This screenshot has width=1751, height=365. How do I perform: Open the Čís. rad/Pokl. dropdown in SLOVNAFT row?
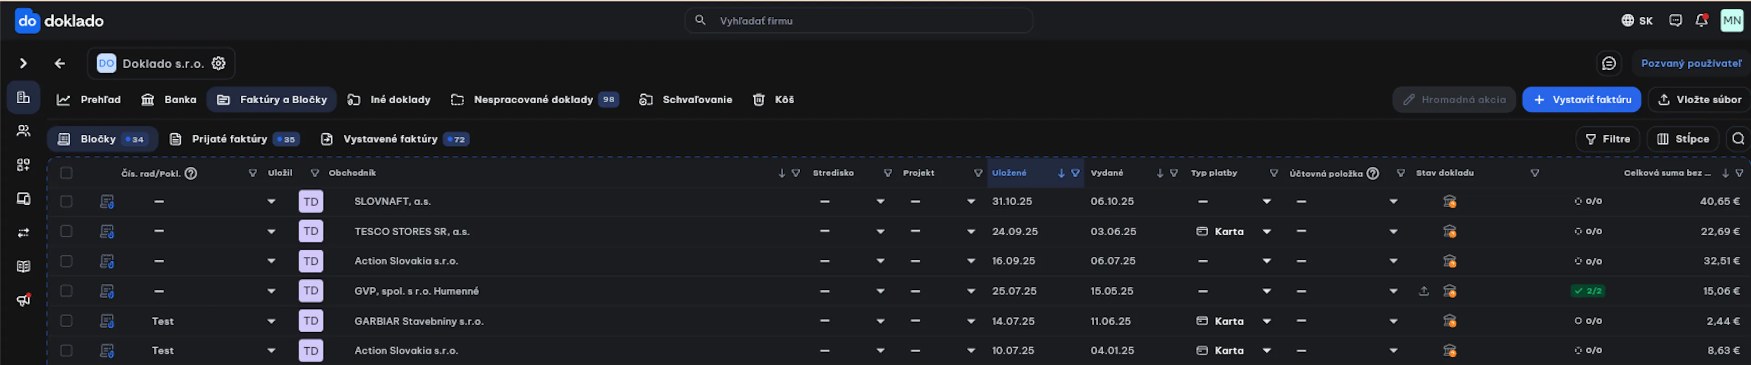click(271, 202)
